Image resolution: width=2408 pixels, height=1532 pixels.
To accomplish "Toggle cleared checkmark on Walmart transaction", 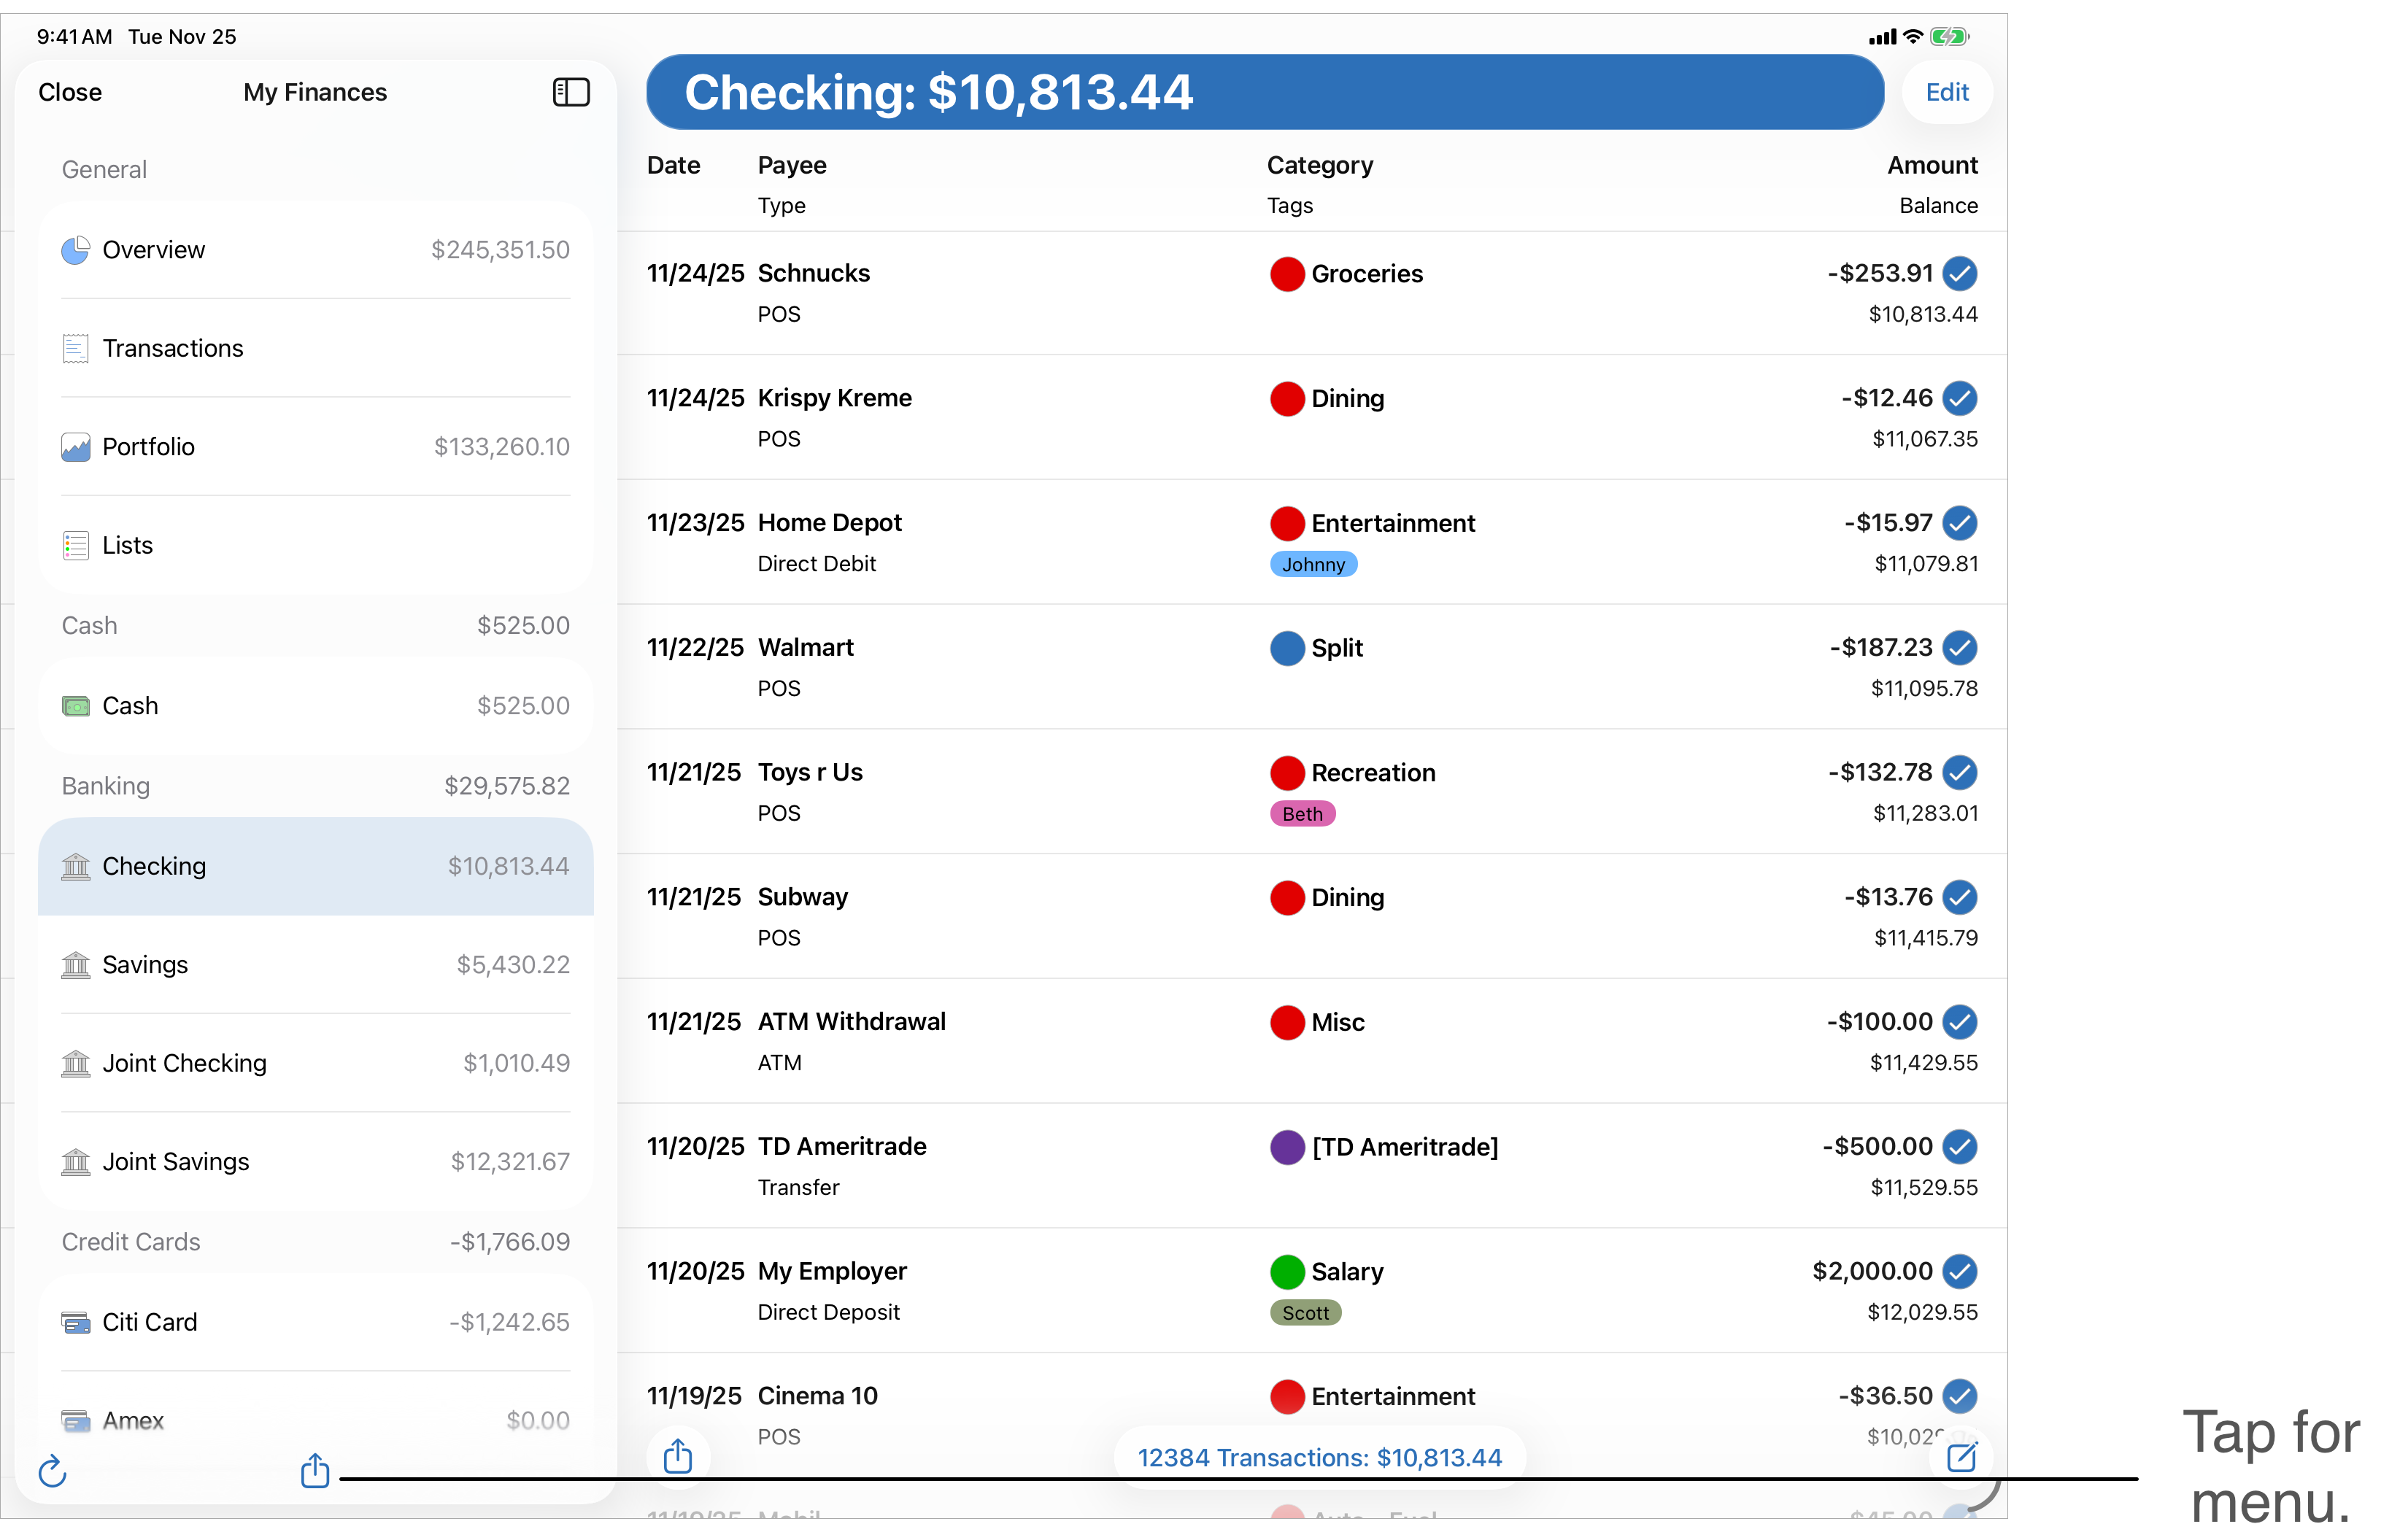I will pyautogui.click(x=1960, y=648).
